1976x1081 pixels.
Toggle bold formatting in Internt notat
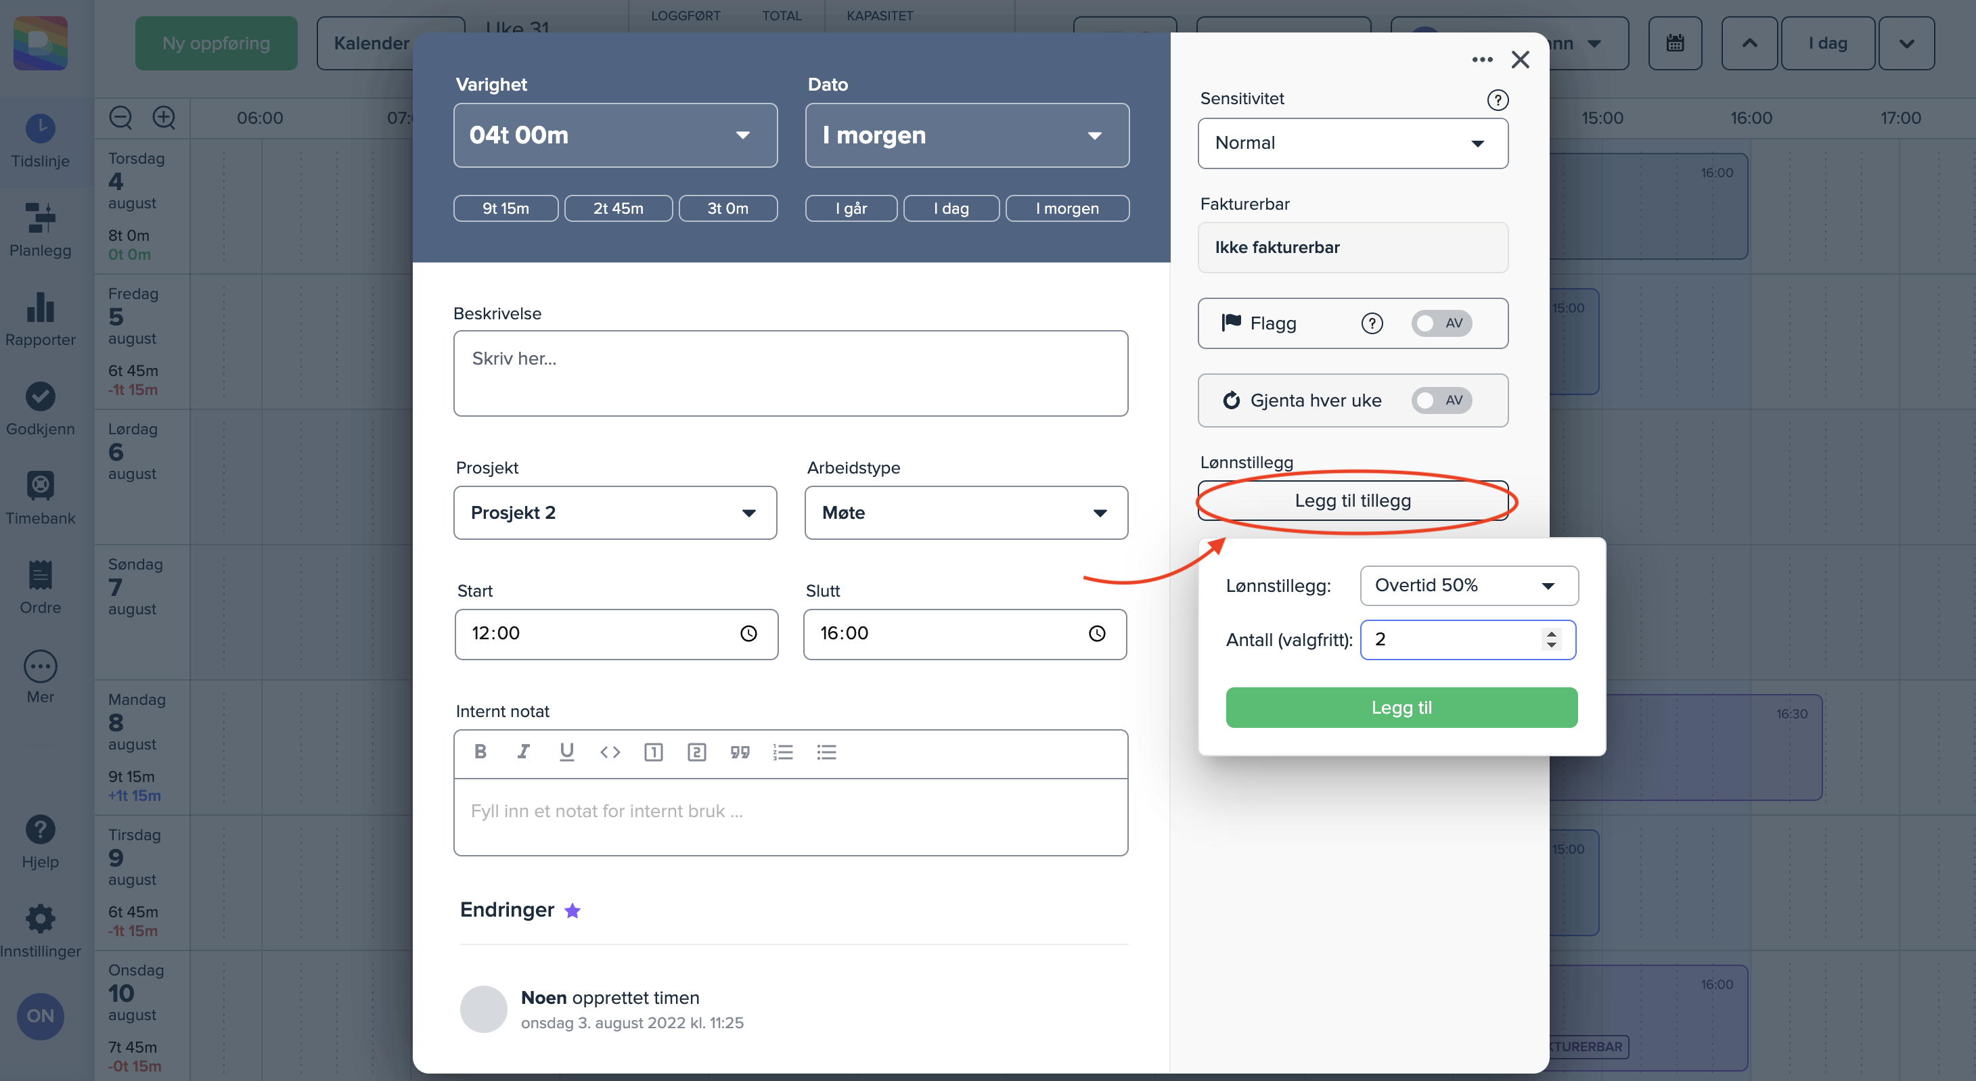click(x=480, y=752)
